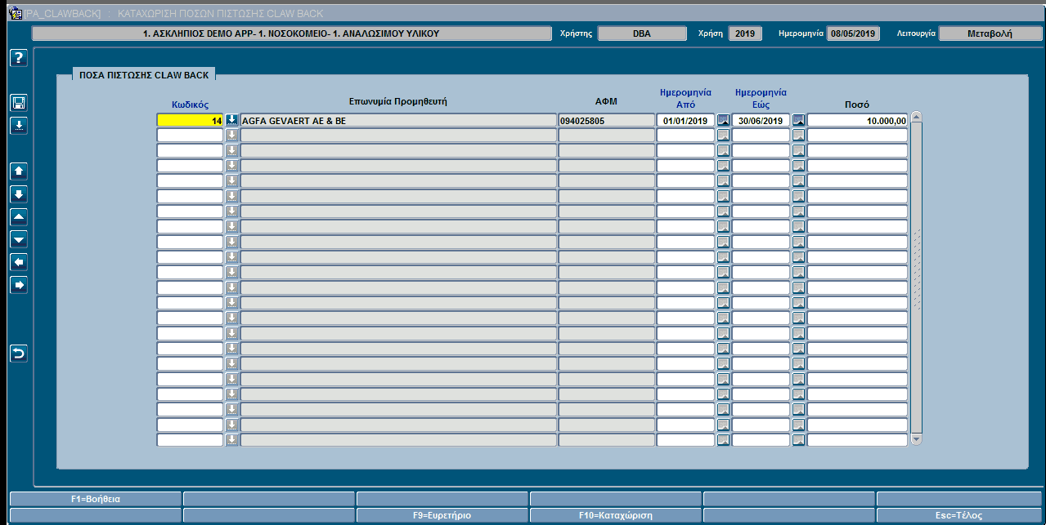This screenshot has width=1046, height=525.
Task: Click the Esc=Τέλος button
Action: [x=961, y=515]
